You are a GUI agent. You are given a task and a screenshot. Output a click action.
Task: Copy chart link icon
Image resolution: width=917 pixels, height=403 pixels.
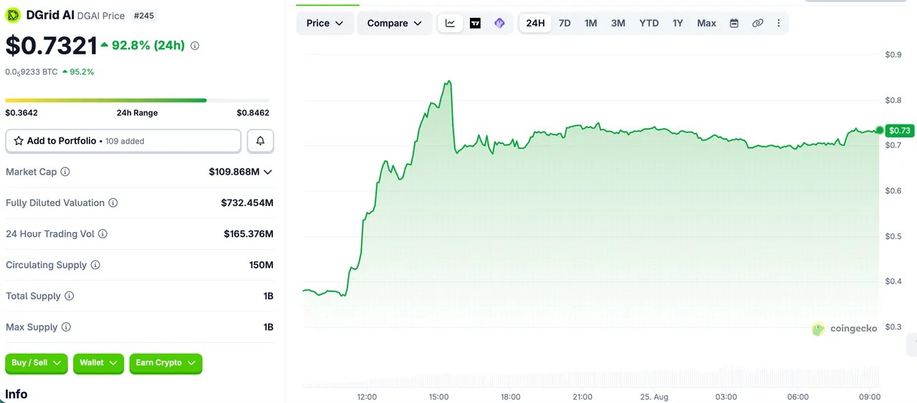tap(758, 23)
